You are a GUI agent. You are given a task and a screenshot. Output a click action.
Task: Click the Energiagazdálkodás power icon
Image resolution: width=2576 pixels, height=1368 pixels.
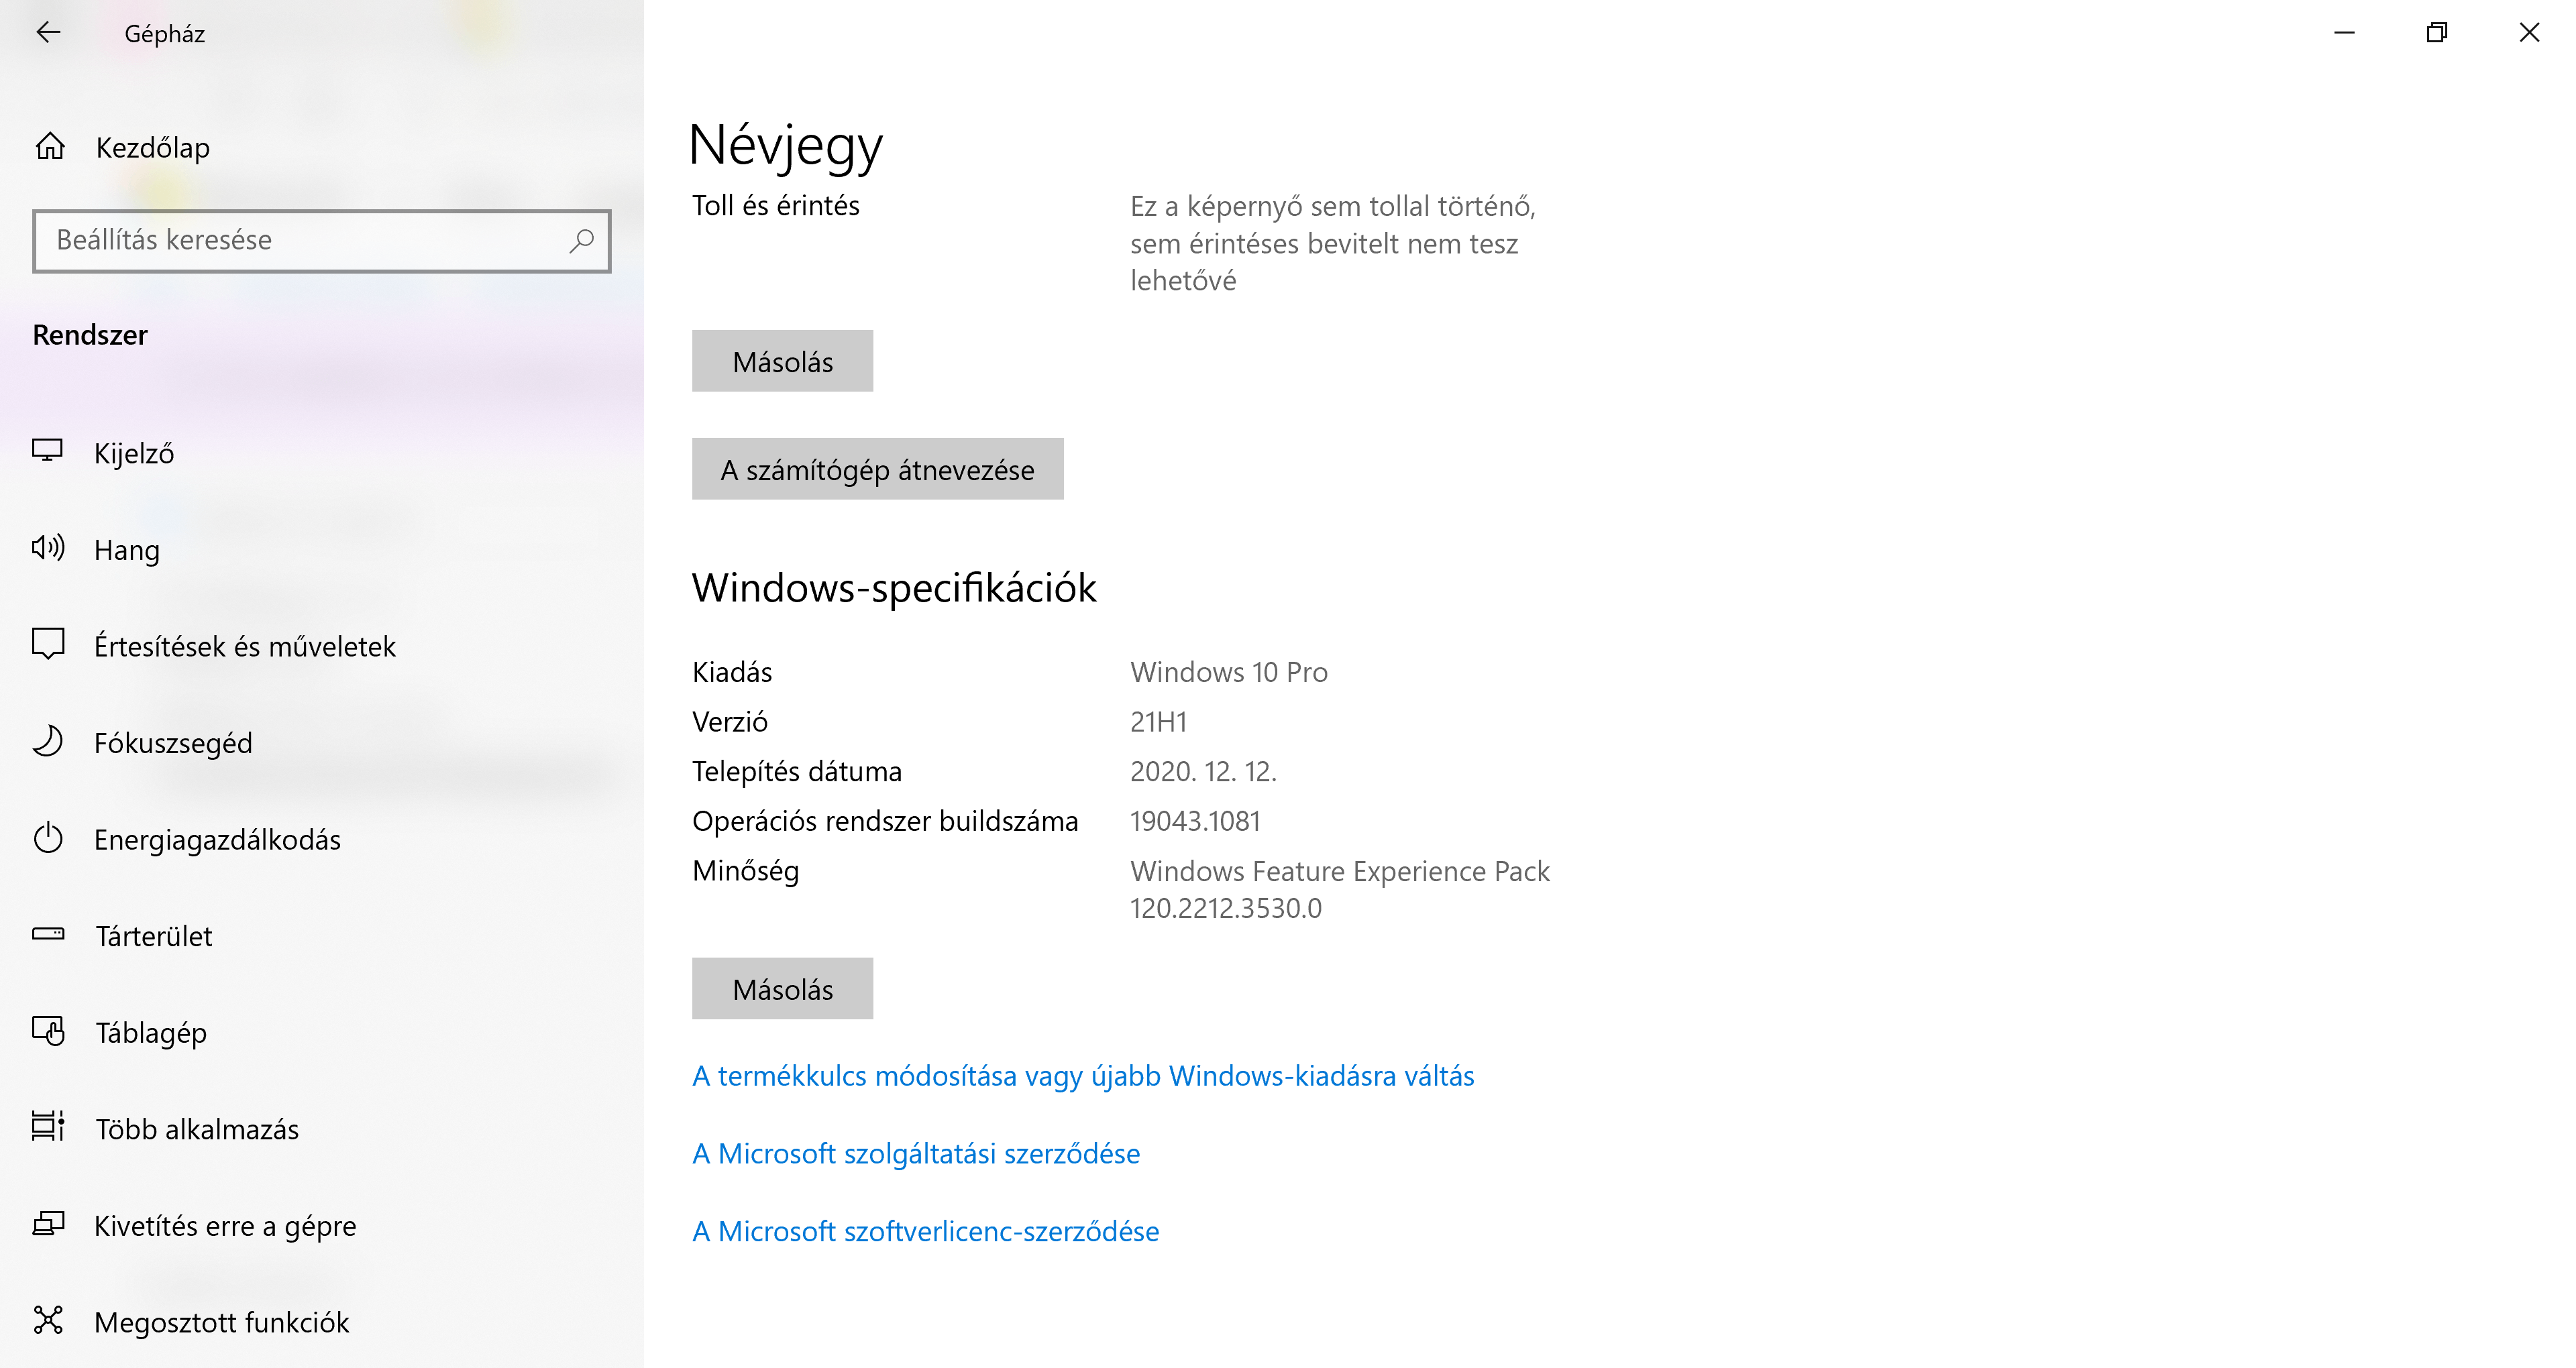[47, 838]
